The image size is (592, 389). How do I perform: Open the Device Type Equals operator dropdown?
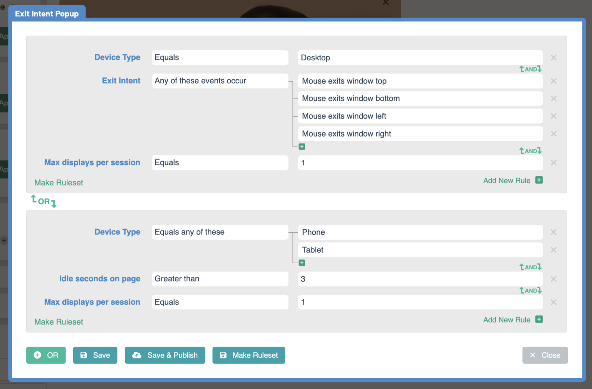220,57
